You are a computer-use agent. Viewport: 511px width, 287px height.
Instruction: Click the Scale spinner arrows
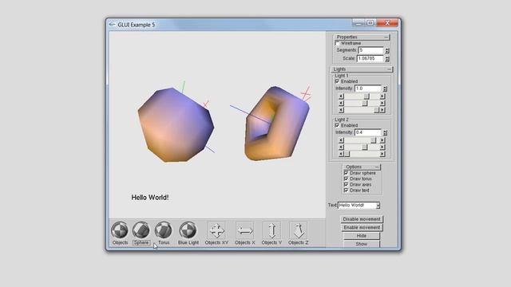point(386,59)
